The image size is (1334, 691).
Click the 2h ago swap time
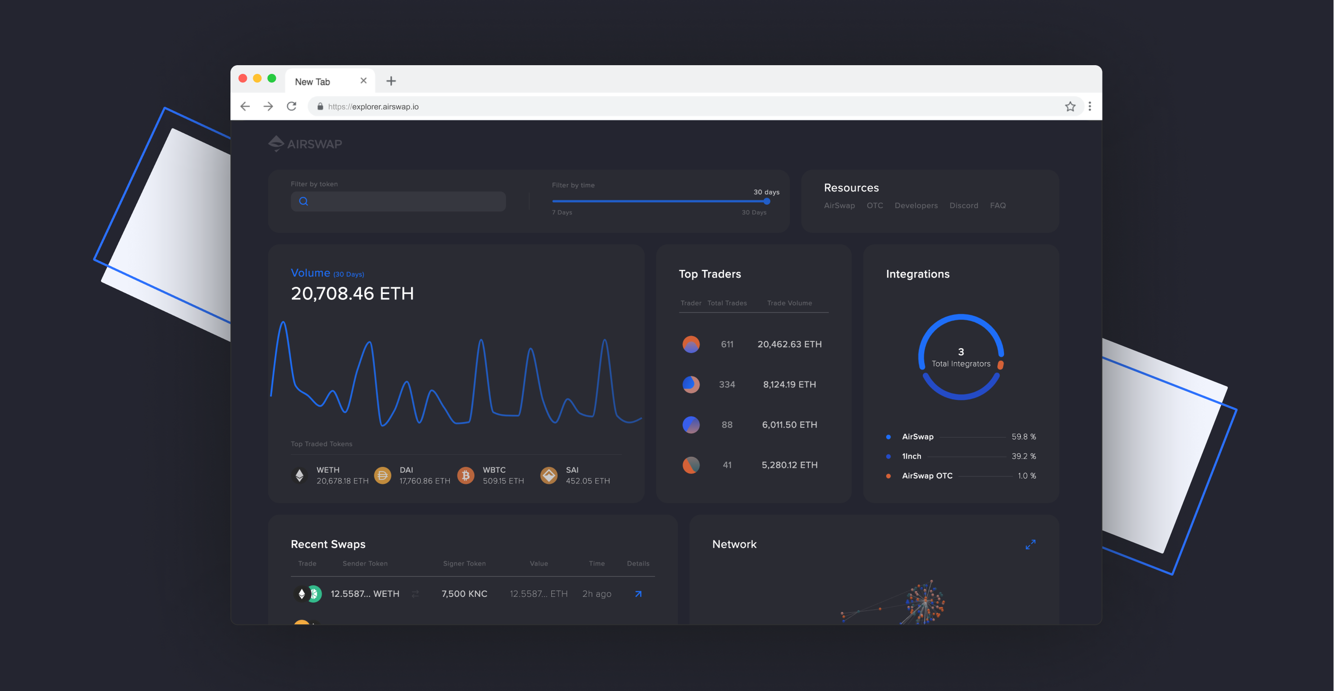click(x=597, y=593)
